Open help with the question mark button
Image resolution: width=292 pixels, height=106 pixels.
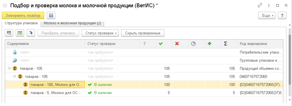282,16
